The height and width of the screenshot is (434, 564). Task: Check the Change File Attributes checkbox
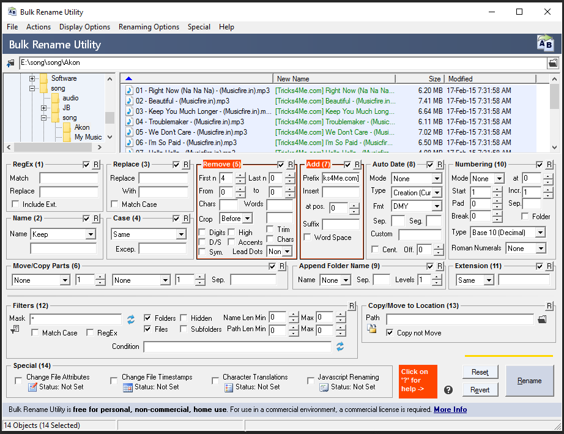coord(18,381)
